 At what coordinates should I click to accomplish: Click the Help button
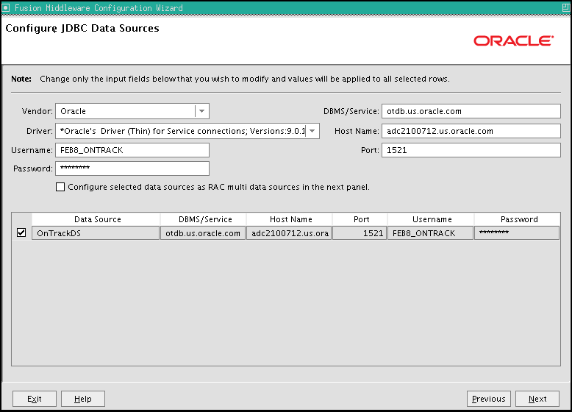(83, 399)
